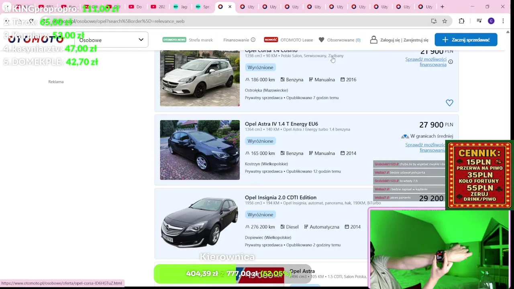Click Kostrzyn (Wielkopolskie) location text
This screenshot has width=514, height=289.
click(x=266, y=164)
